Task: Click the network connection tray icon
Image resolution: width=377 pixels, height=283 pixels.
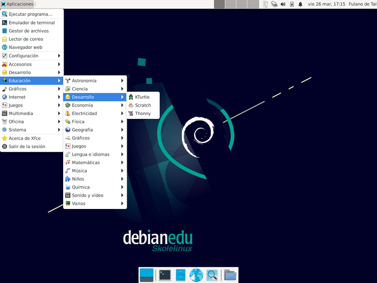Action: (x=274, y=4)
